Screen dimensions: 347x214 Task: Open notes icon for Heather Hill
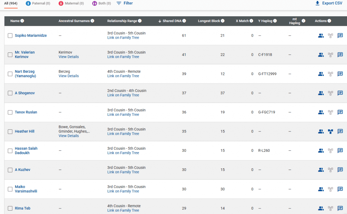pos(340,131)
